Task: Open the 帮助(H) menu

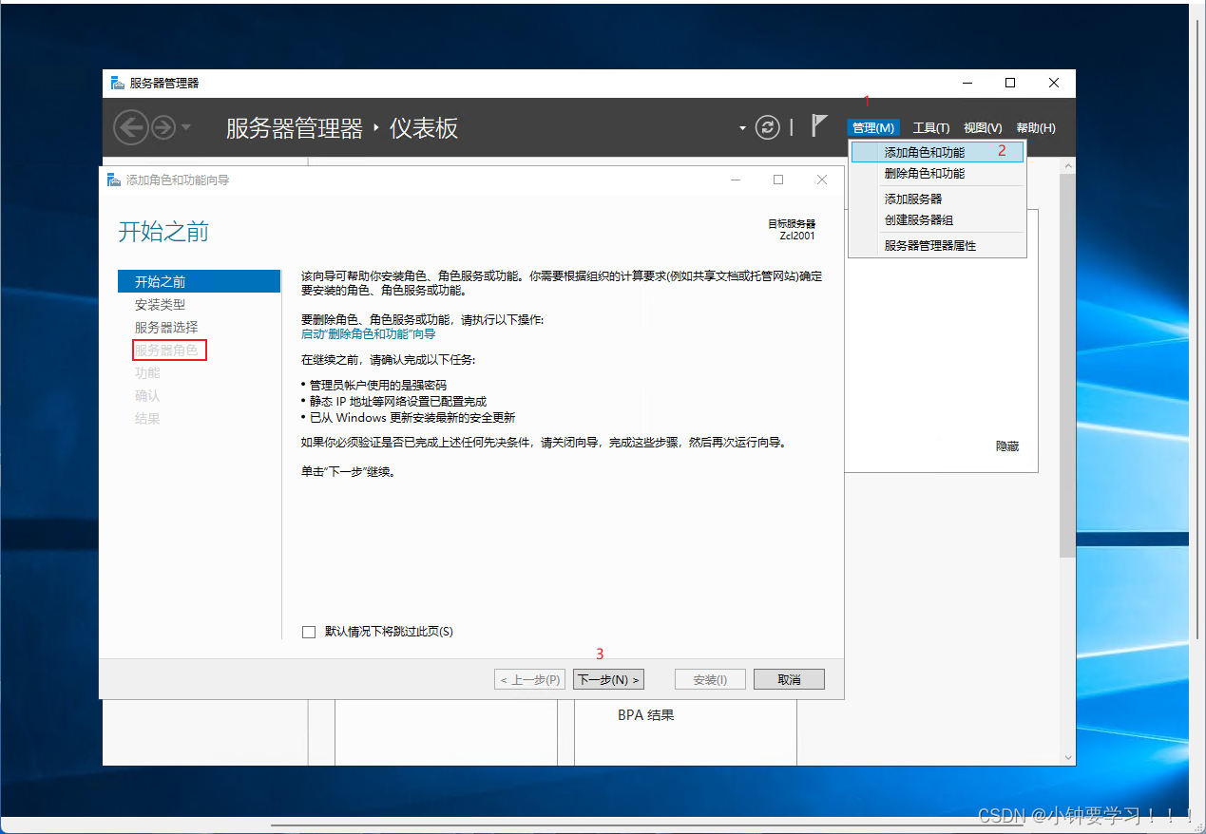Action: 1033,127
